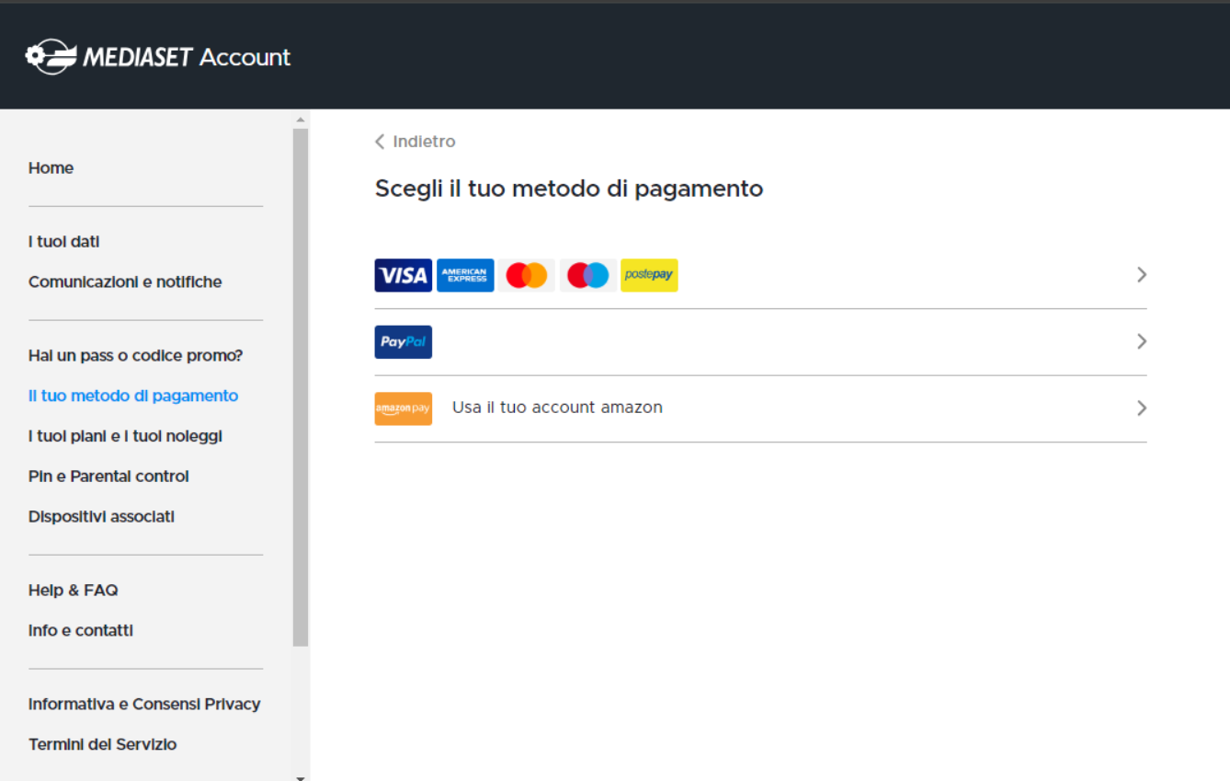Open 'Pin e Parental control' settings
Image resolution: width=1230 pixels, height=781 pixels.
[108, 477]
